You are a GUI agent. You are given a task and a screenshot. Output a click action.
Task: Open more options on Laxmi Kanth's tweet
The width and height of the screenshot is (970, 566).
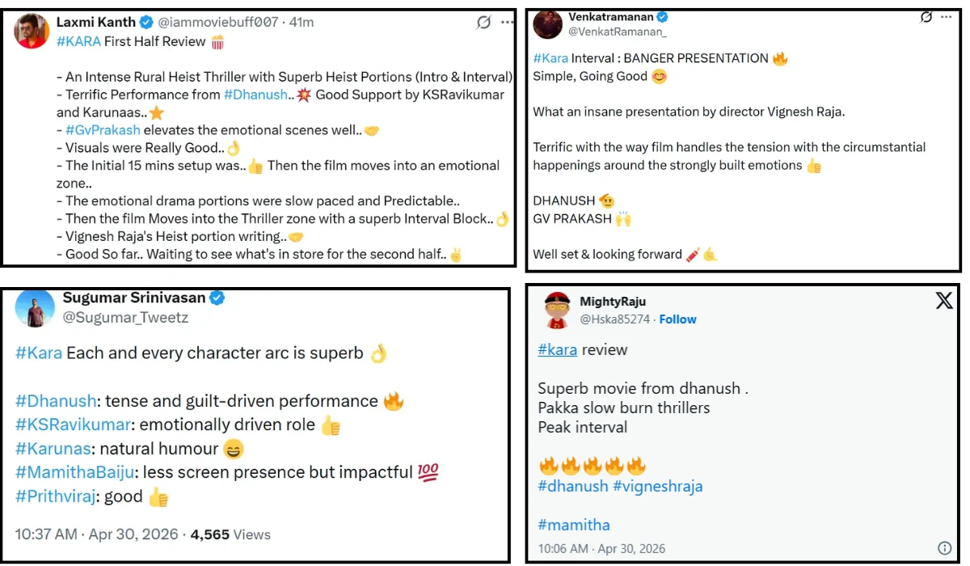click(507, 23)
